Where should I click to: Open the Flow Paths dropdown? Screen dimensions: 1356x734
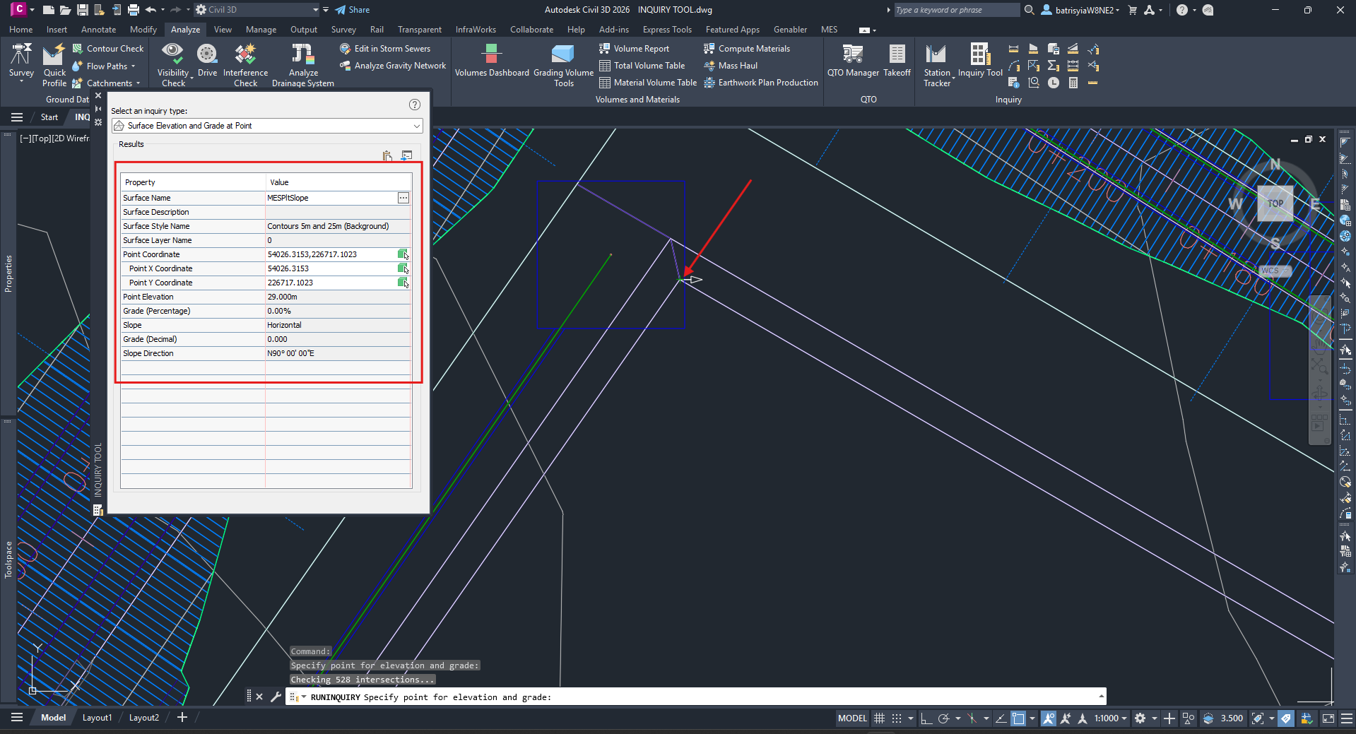click(133, 66)
